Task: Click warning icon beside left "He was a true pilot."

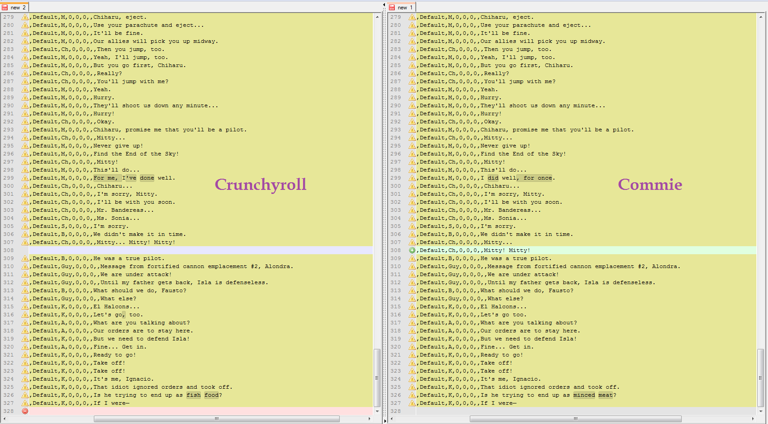Action: point(25,258)
